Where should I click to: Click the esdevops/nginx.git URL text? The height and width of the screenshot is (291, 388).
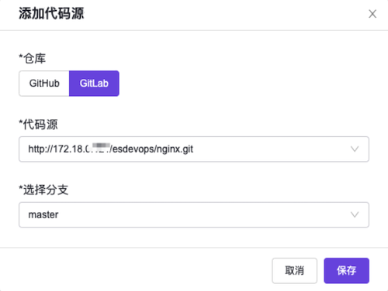153,149
